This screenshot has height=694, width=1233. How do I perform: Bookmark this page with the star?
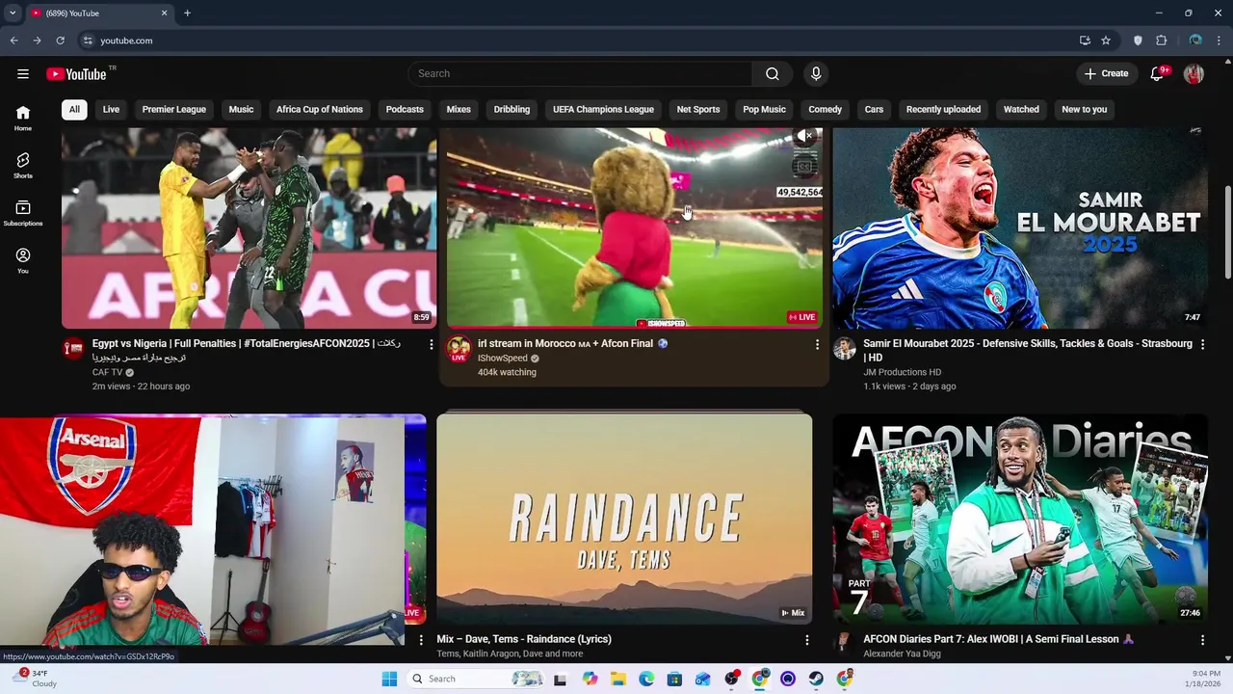pos(1106,40)
